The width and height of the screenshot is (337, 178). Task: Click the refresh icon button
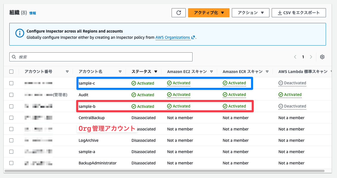click(178, 13)
